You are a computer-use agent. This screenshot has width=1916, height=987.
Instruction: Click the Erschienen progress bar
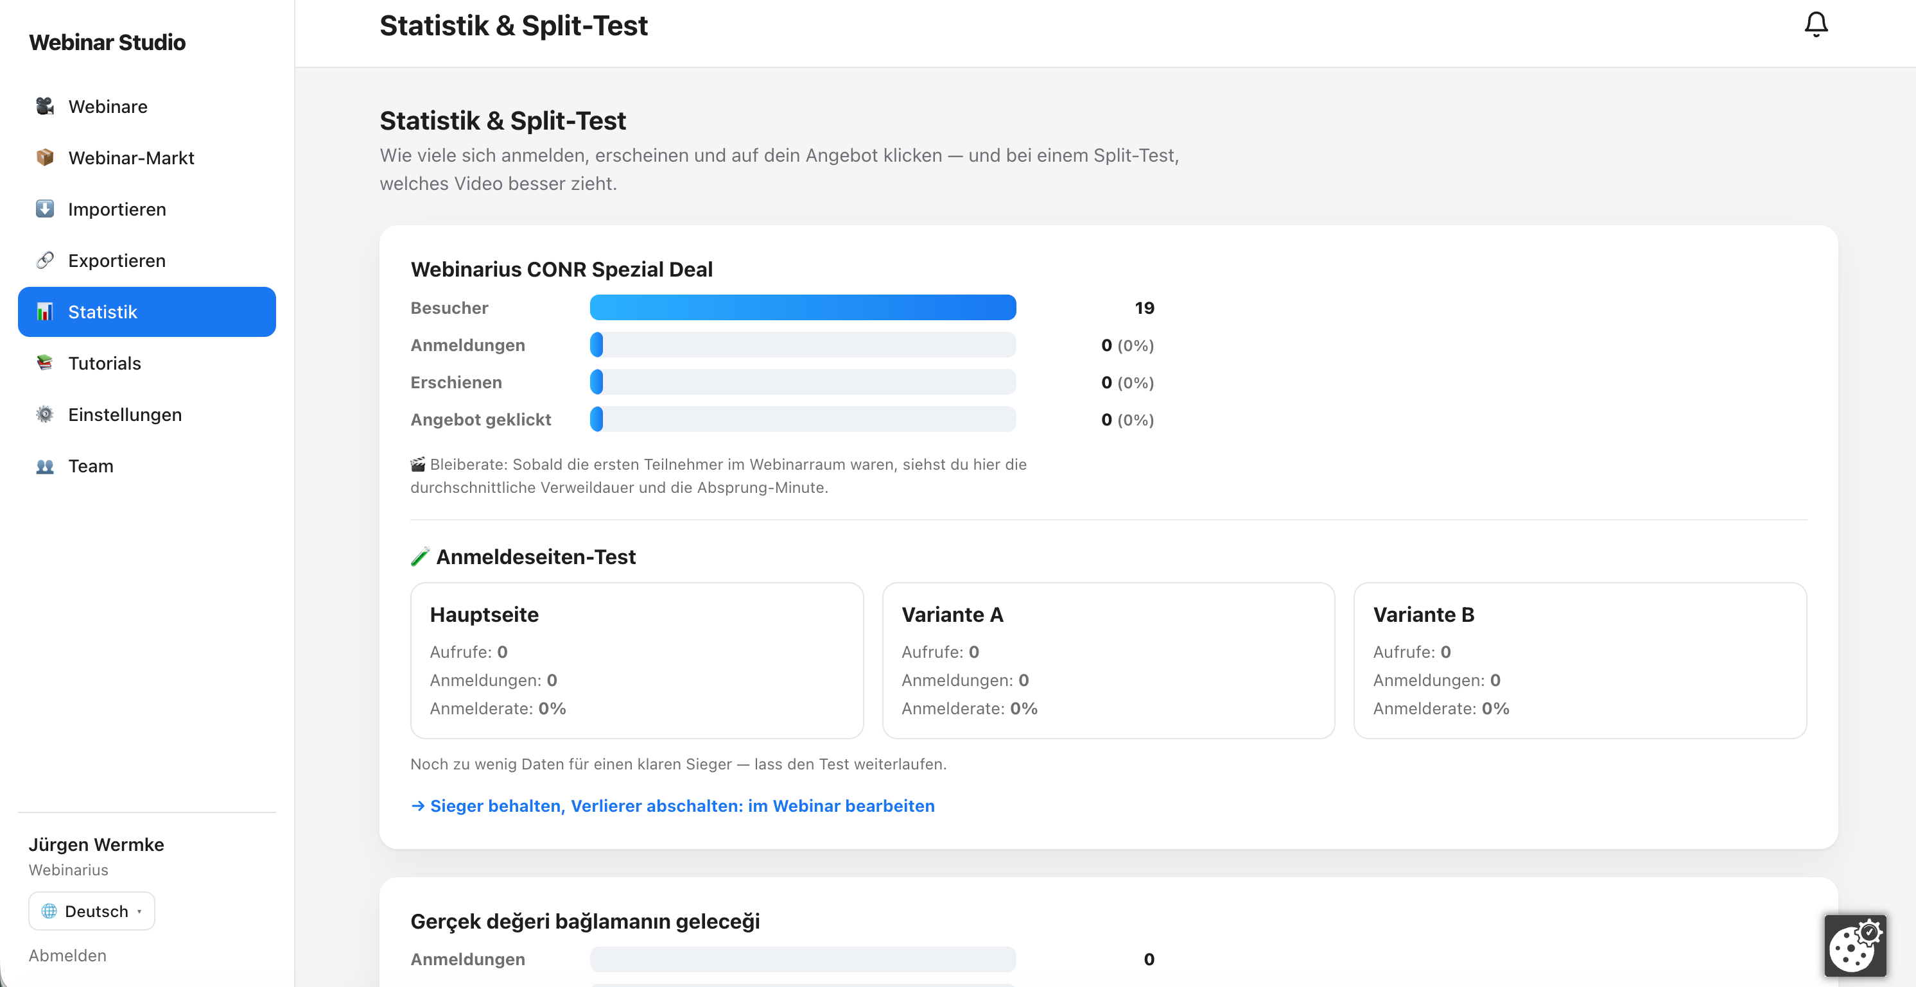pyautogui.click(x=803, y=382)
